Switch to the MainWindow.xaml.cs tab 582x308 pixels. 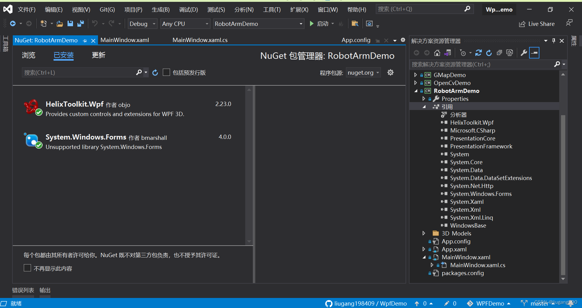click(x=200, y=40)
